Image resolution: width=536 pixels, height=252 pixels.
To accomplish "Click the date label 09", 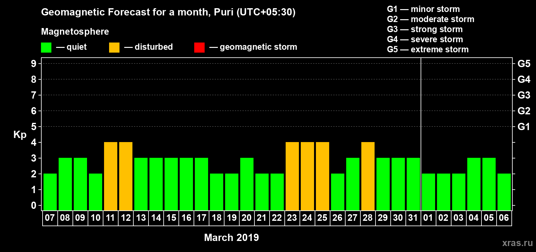I will (x=80, y=218).
